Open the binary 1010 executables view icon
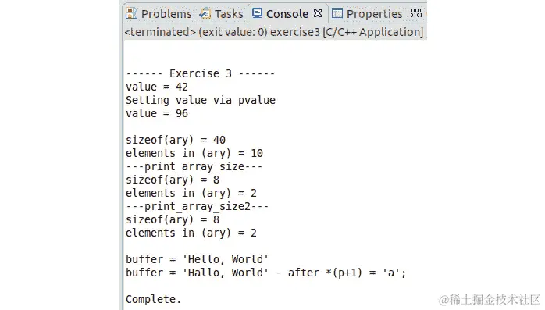This screenshot has height=310, width=545. [416, 13]
